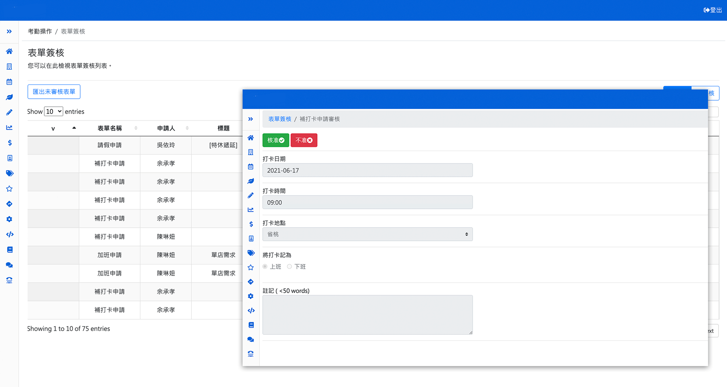Open the calendar icon in left sidebar
Screen dimensions: 727x387
pyautogui.click(x=9, y=82)
